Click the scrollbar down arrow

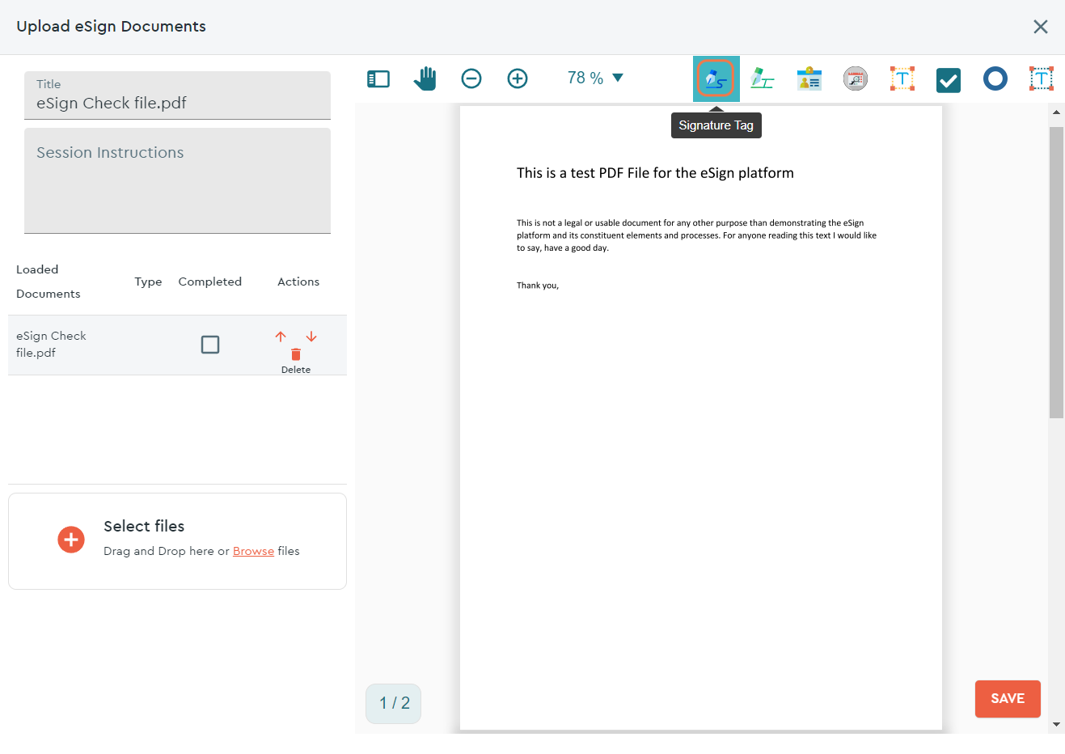[x=1056, y=725]
